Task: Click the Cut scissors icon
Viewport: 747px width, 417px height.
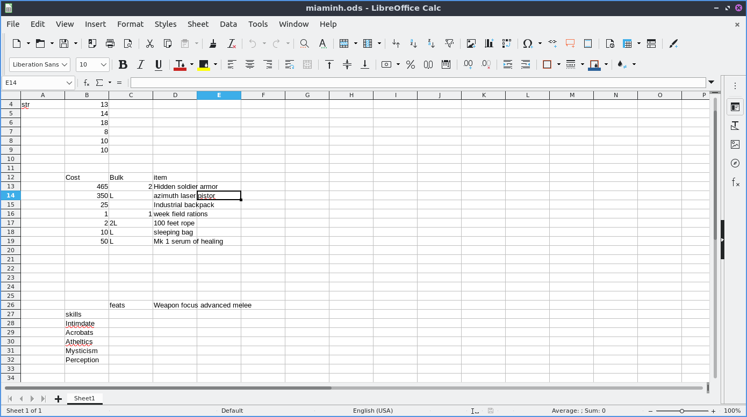Action: coord(150,43)
